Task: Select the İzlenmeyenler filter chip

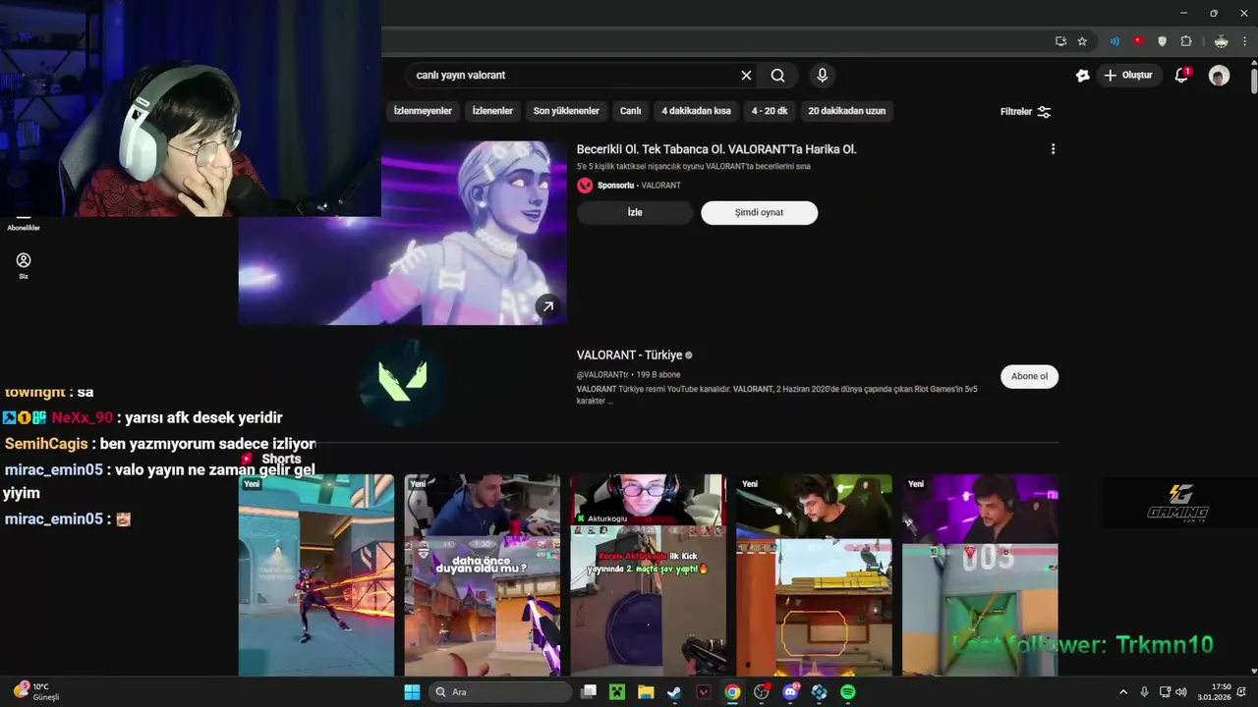Action: tap(423, 111)
